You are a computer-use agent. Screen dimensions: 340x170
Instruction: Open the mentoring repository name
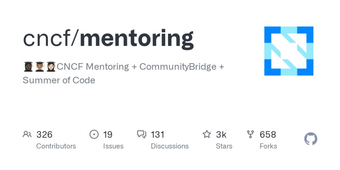tap(137, 39)
